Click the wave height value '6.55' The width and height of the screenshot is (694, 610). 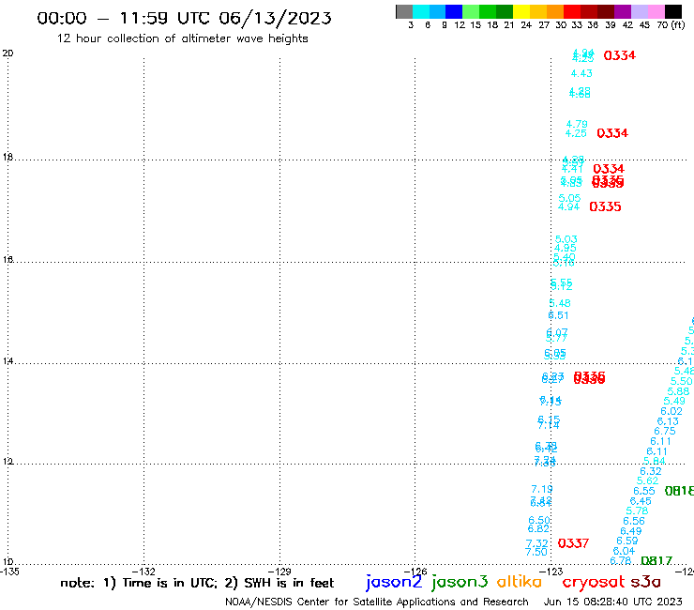point(644,491)
